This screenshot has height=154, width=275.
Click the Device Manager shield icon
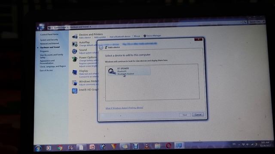click(145, 36)
